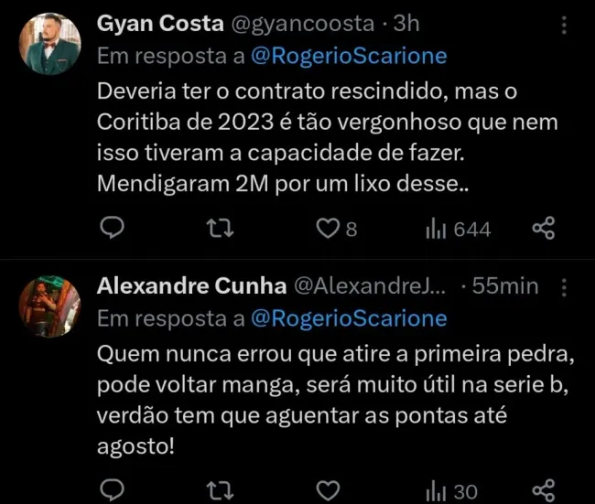View analytics showing 644 views

pos(457,230)
